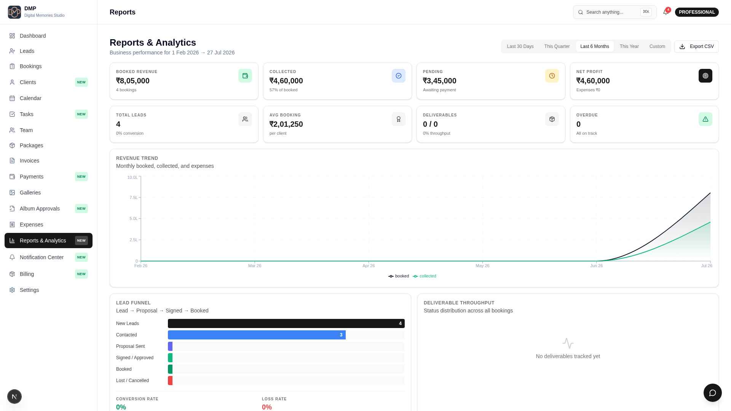
Task: Click the search magnifier icon
Action: coord(581,12)
